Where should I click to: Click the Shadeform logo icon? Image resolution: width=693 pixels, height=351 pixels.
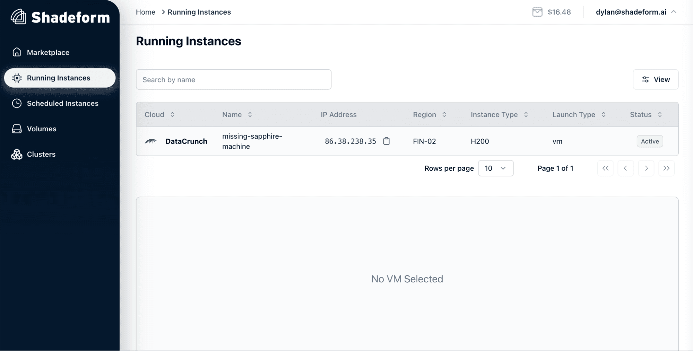(18, 17)
